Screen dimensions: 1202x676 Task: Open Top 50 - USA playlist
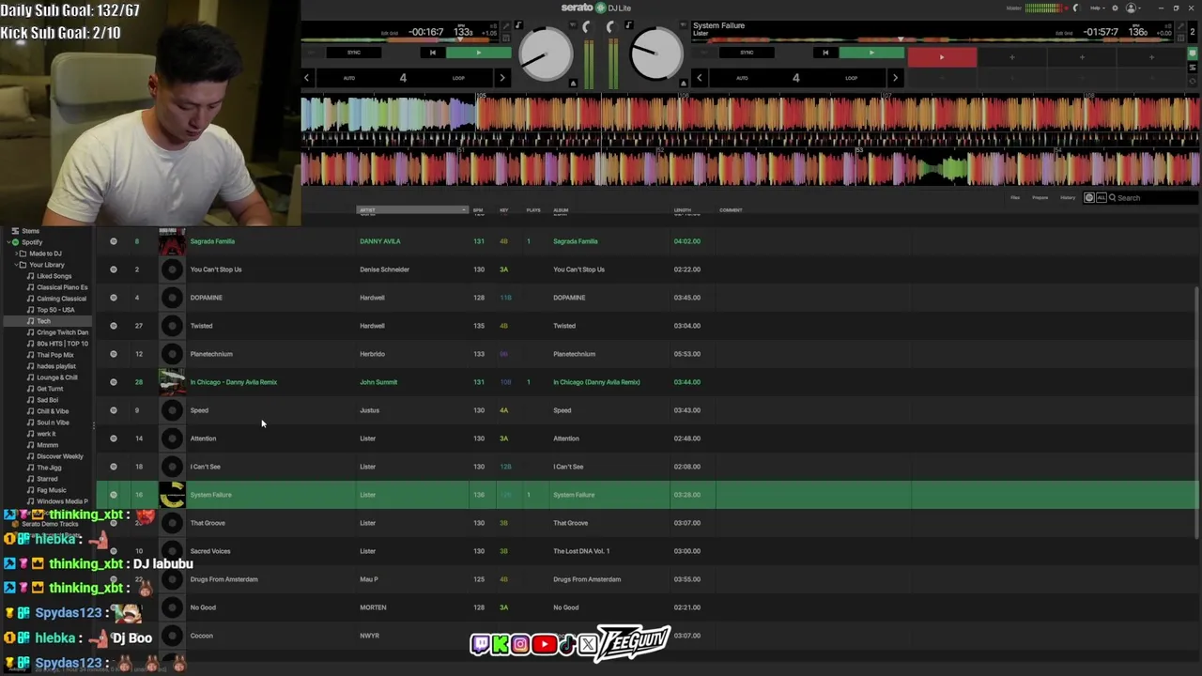point(55,310)
